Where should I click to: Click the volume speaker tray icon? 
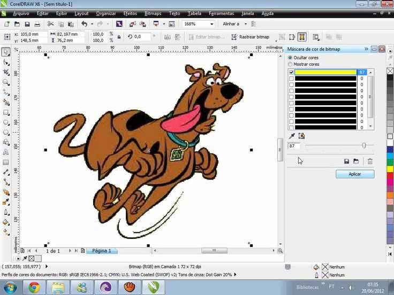click(351, 288)
